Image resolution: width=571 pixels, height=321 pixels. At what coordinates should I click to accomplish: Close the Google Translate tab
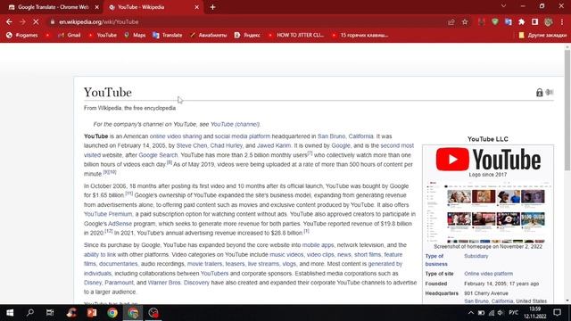(x=97, y=7)
